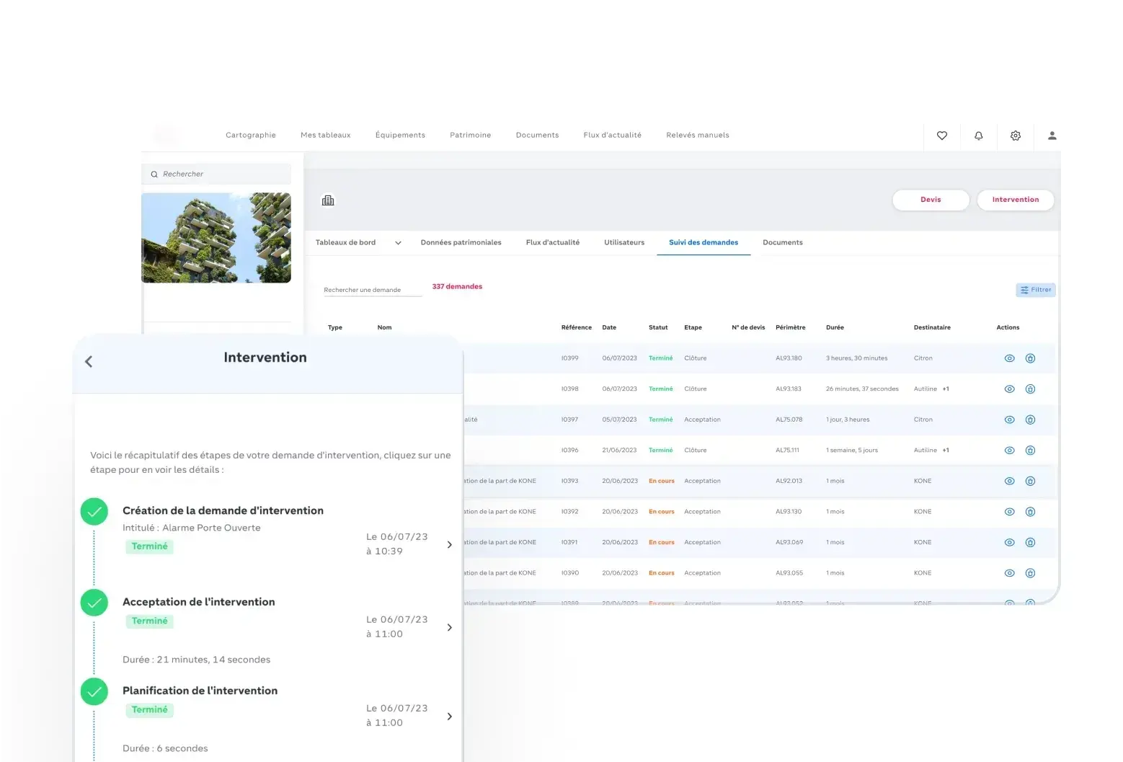
Task: Expand the Tableaux de bord dropdown
Action: point(398,243)
